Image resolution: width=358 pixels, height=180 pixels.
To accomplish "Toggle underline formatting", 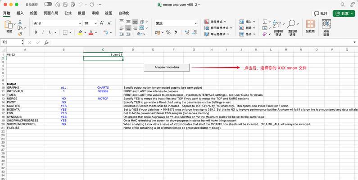I will point(50,32).
